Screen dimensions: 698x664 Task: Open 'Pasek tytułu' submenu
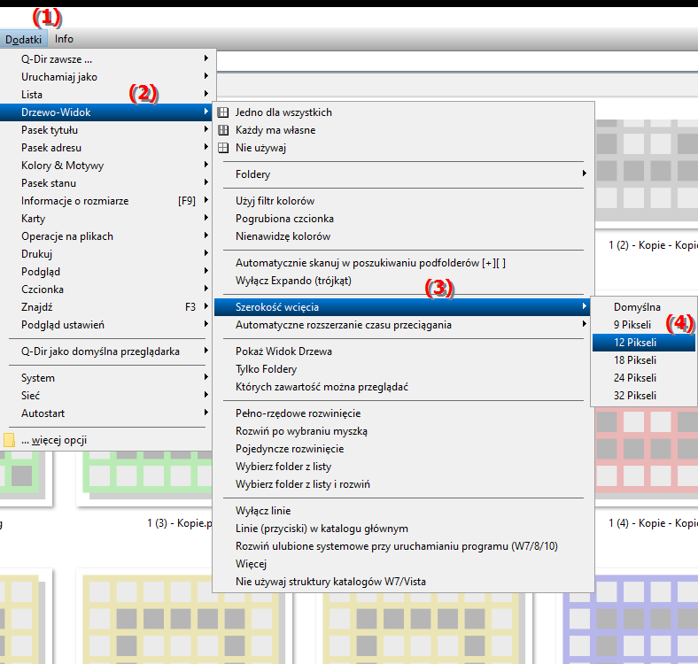106,130
